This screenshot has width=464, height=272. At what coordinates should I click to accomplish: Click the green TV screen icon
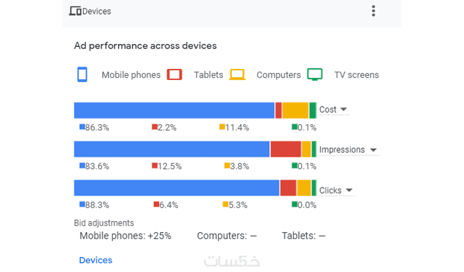click(315, 75)
